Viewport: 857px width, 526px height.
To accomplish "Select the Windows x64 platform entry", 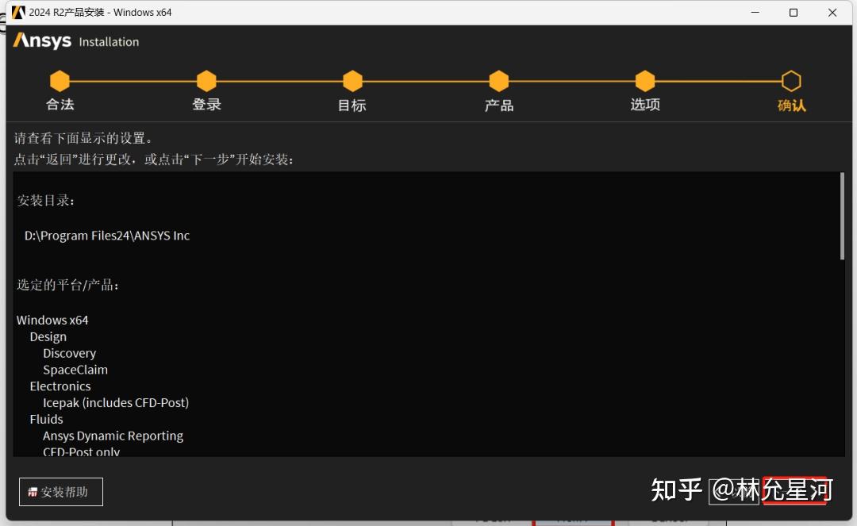I will 52,320.
